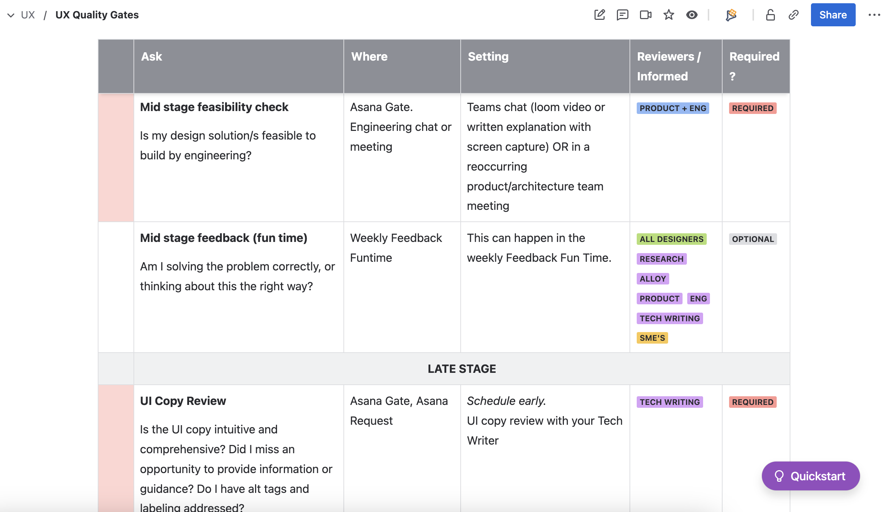Click the blue Share button
Image resolution: width=886 pixels, height=512 pixels.
tap(833, 15)
